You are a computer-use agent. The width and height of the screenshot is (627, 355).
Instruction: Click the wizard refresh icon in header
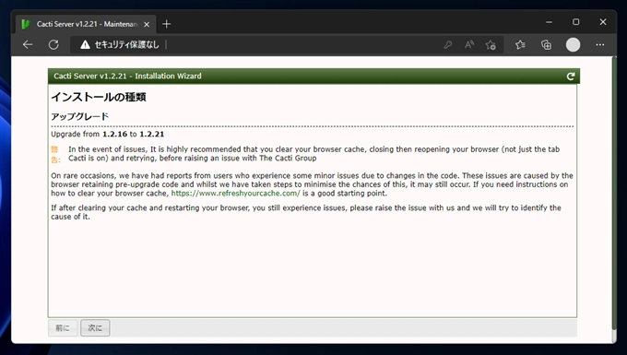coord(571,76)
